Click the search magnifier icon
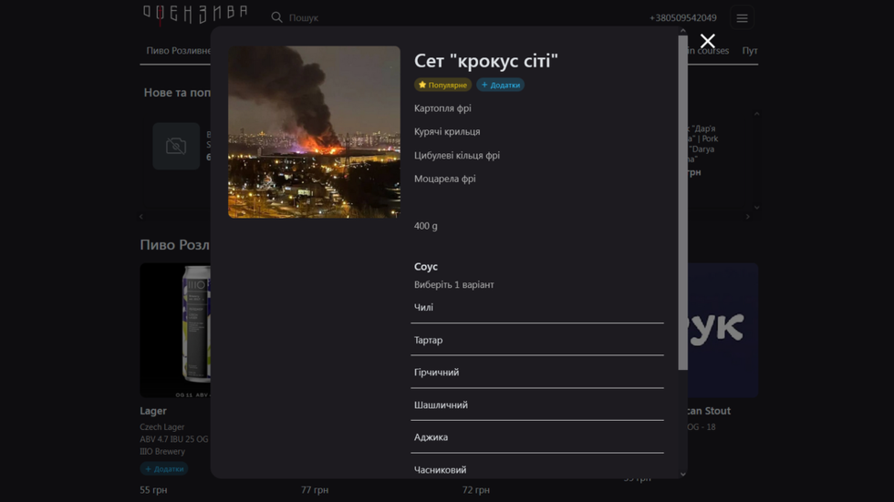The height and width of the screenshot is (502, 894). click(276, 17)
